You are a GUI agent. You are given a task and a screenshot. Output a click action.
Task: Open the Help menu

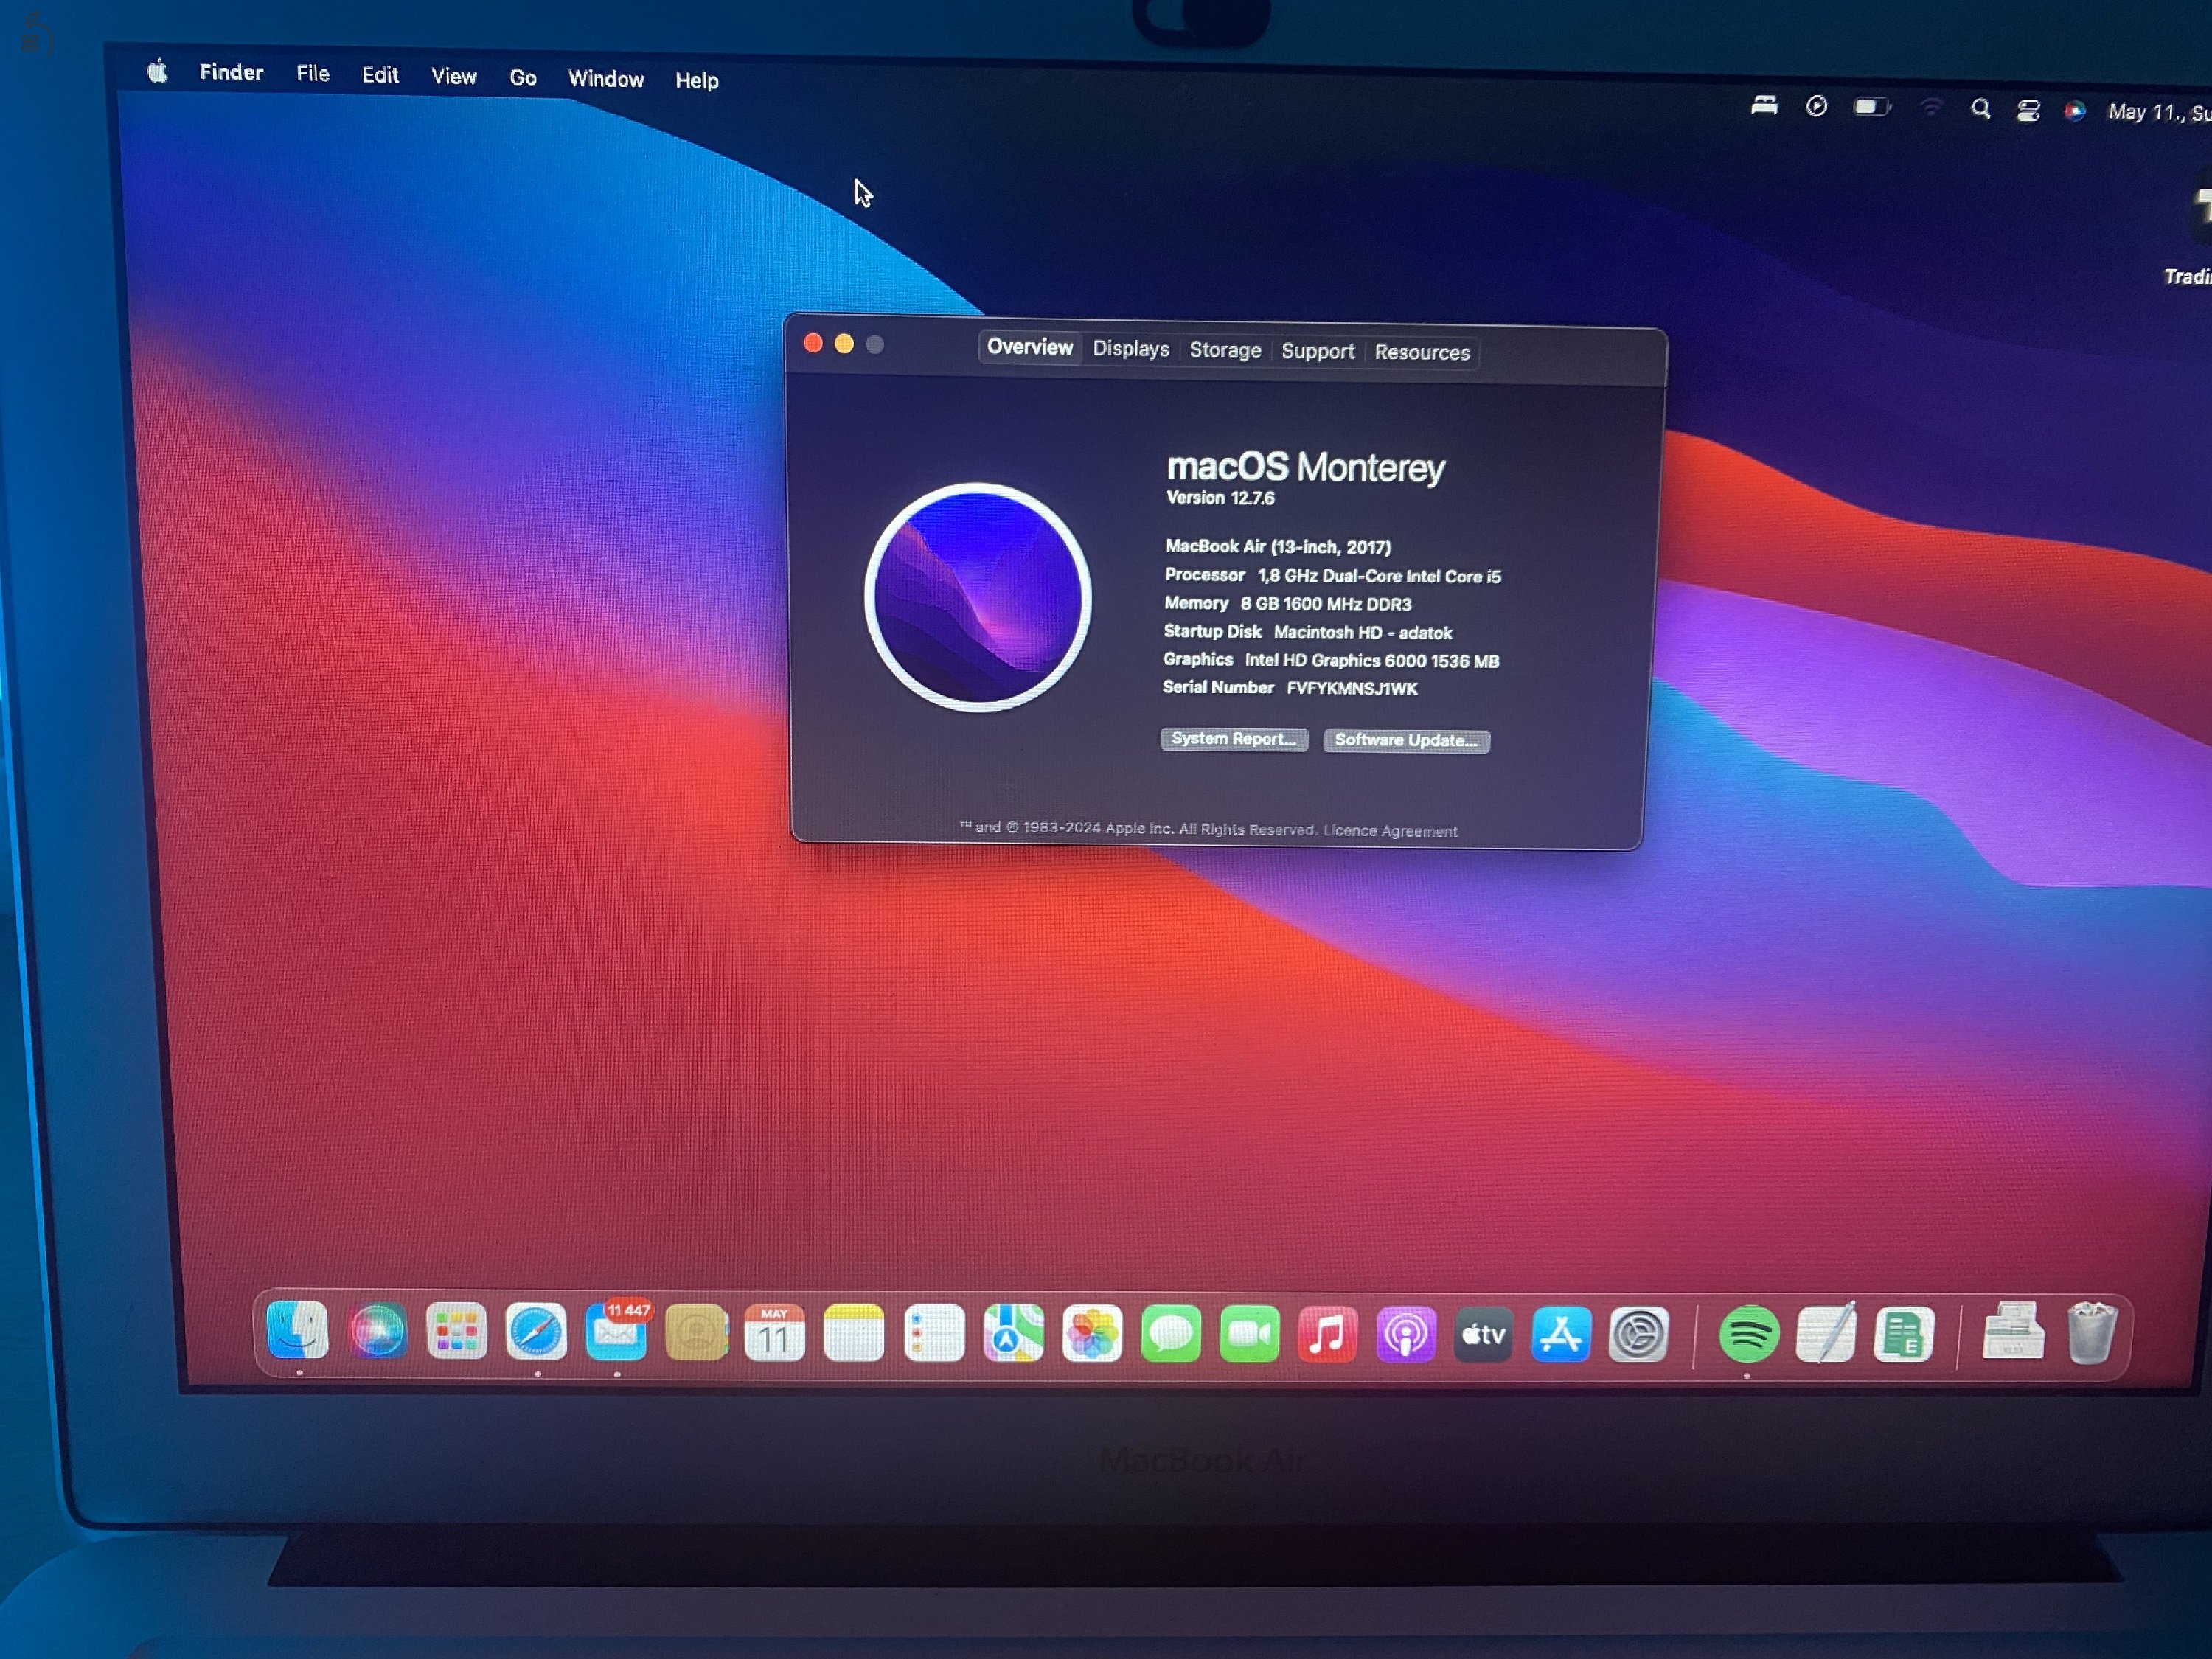(697, 80)
